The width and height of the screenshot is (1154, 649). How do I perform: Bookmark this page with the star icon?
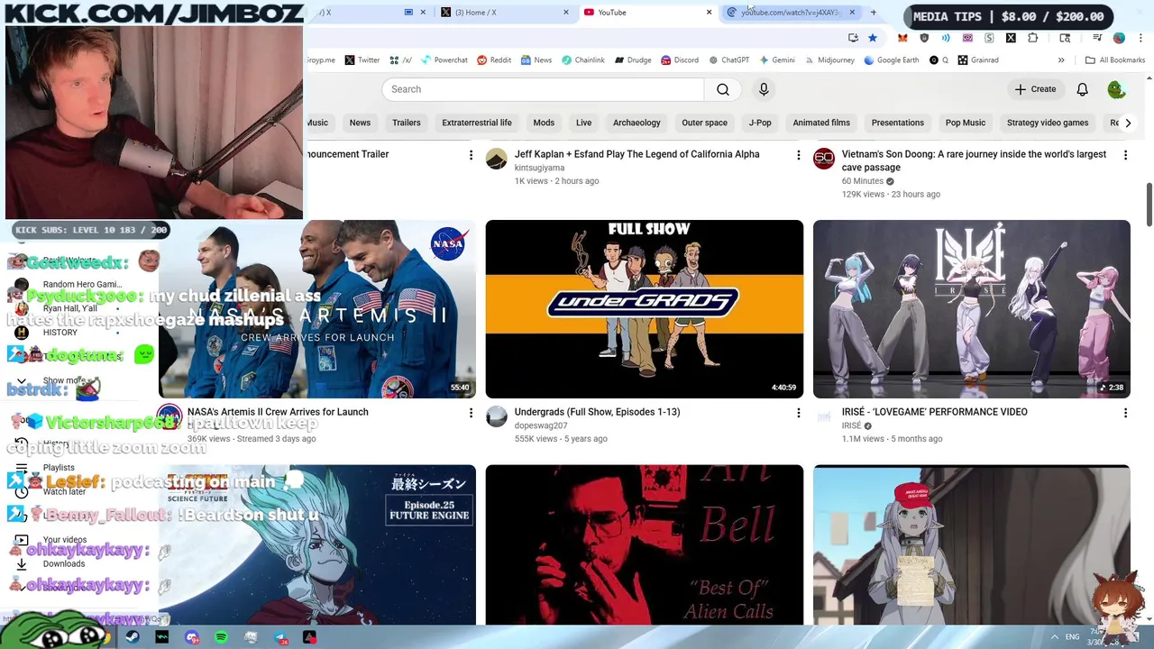(872, 38)
